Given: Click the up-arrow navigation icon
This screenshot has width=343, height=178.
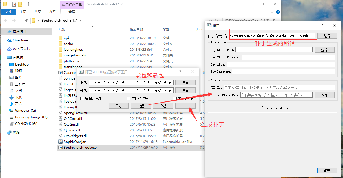Looking at the screenshot, I should 26,20.
